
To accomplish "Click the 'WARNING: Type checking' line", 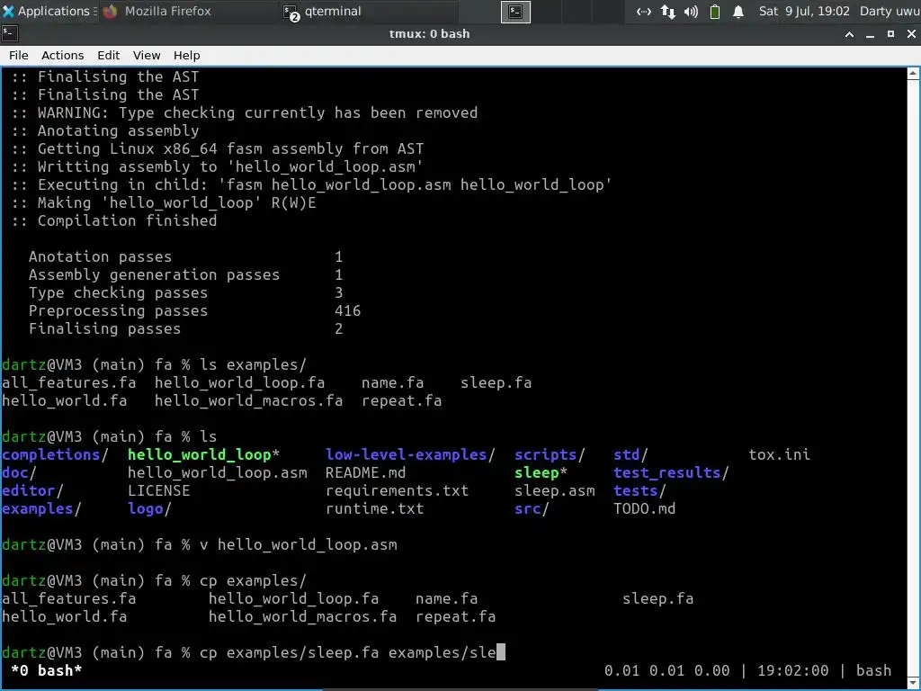I will [245, 112].
